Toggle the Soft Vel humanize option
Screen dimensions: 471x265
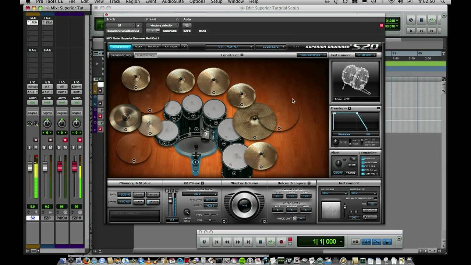coord(369,174)
